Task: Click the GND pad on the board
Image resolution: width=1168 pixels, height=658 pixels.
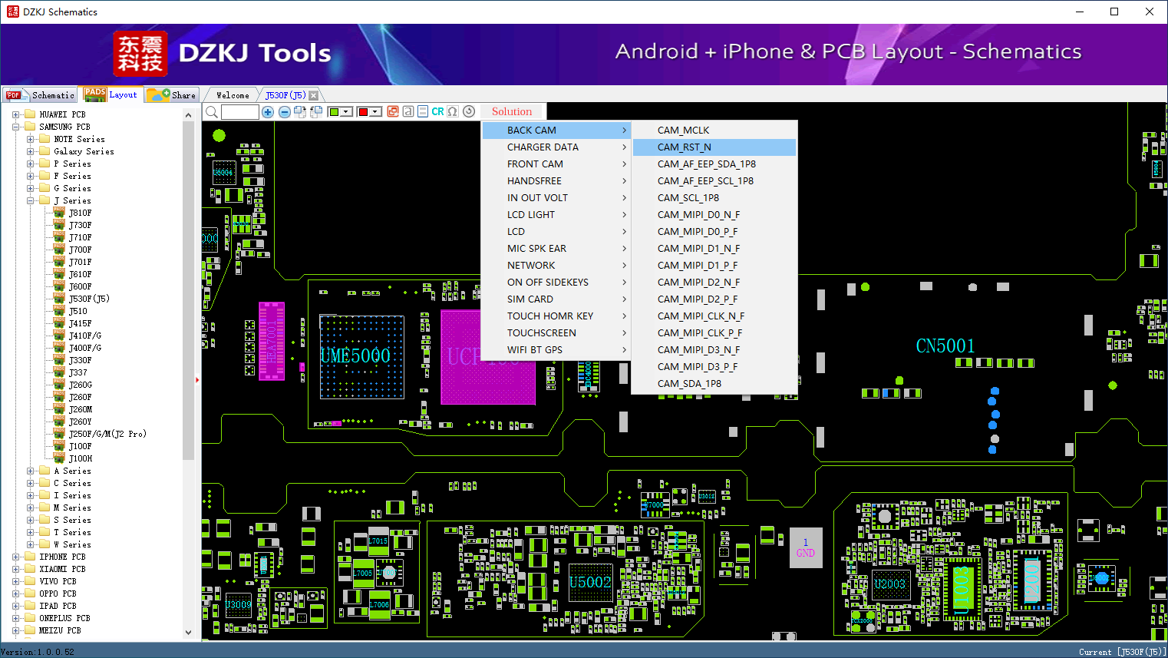Action: coord(806,547)
